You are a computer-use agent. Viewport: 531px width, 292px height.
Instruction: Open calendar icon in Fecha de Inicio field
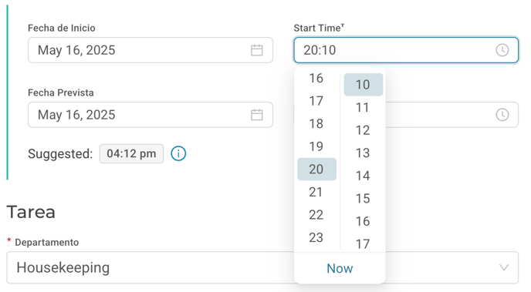257,50
